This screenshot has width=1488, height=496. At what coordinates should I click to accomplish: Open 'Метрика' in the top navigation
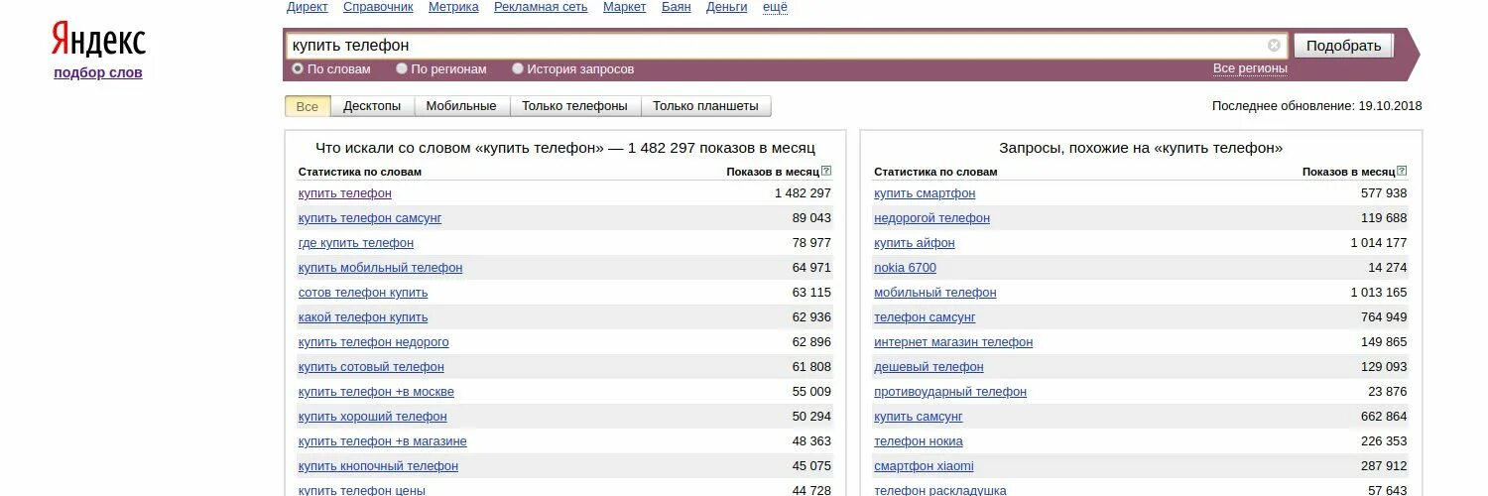(453, 7)
